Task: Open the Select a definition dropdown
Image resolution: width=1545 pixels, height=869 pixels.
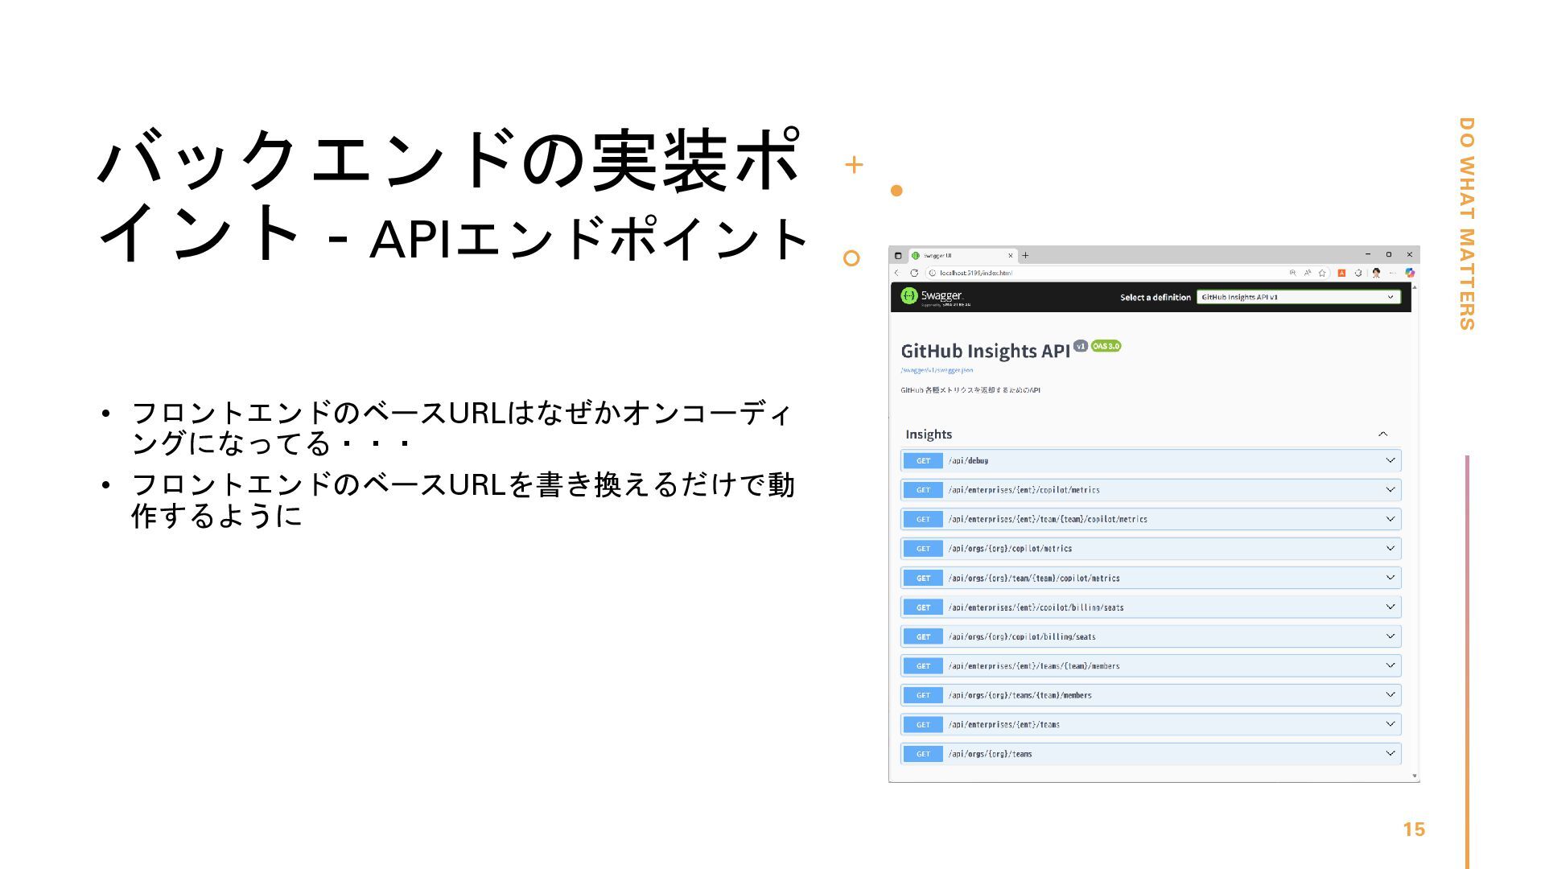Action: click(1297, 297)
